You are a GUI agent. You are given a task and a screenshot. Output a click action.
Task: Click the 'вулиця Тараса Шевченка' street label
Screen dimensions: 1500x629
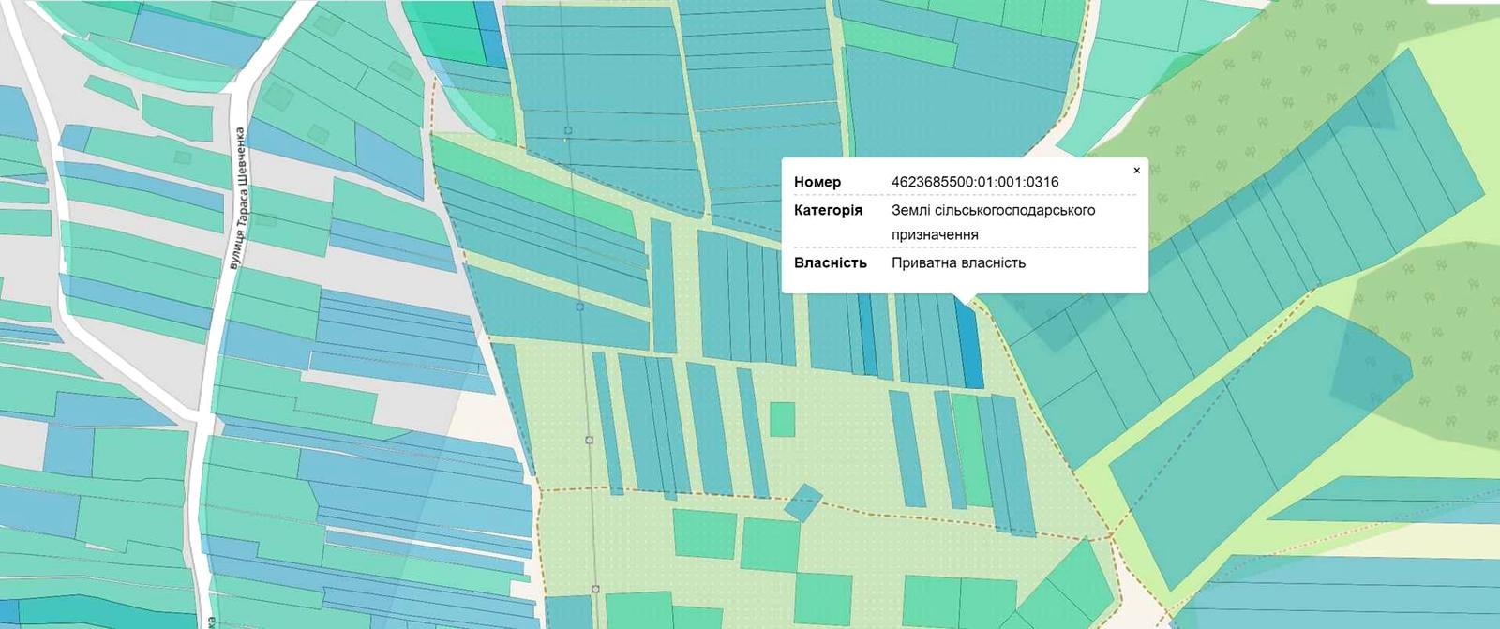pos(239,199)
